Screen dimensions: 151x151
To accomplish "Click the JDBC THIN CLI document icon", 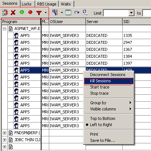I will pyautogui.click(x=11, y=140).
